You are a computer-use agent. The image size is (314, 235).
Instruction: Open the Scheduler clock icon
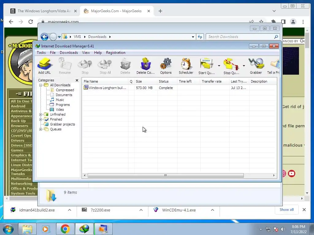(x=186, y=66)
